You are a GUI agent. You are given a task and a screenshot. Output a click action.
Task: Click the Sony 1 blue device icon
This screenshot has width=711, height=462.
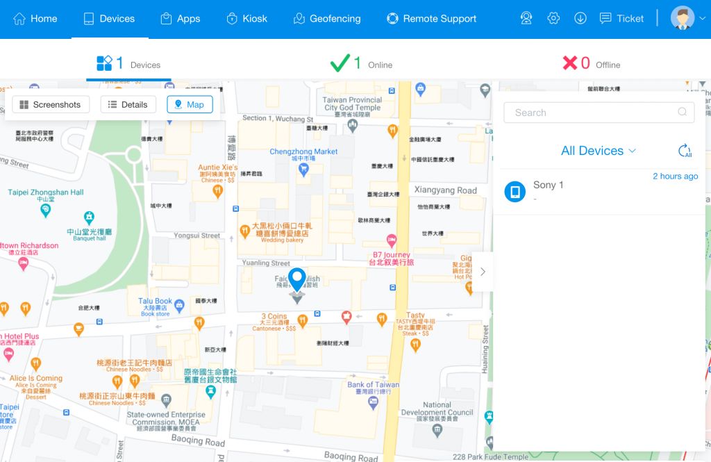click(515, 192)
